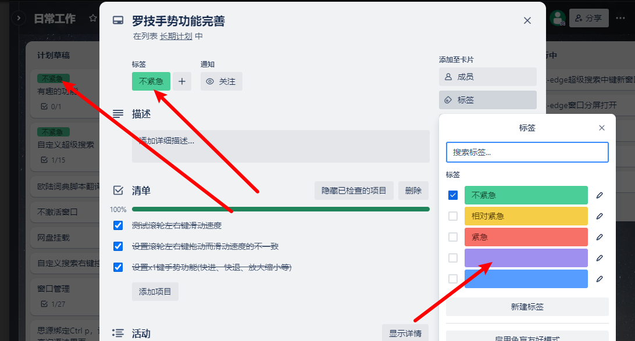The width and height of the screenshot is (635, 341).
Task: Check the purple label checkbox
Action: 453,258
